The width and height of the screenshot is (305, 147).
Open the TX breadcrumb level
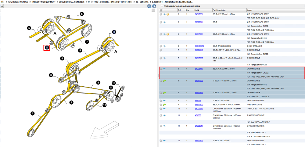[x=89, y=2]
